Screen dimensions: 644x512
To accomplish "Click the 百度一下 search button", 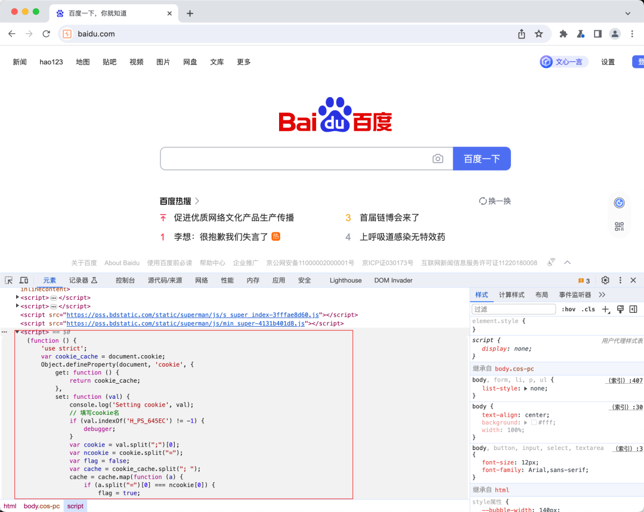I will tap(482, 159).
